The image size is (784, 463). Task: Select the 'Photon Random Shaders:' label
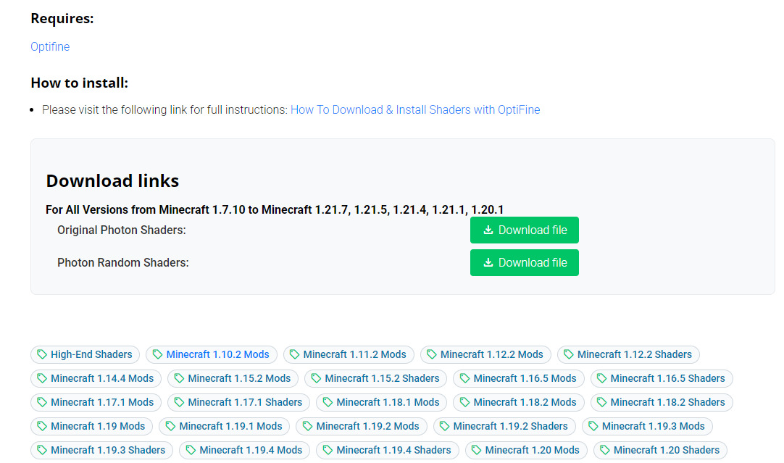coord(123,262)
